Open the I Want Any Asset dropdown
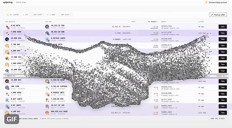 click(65, 15)
